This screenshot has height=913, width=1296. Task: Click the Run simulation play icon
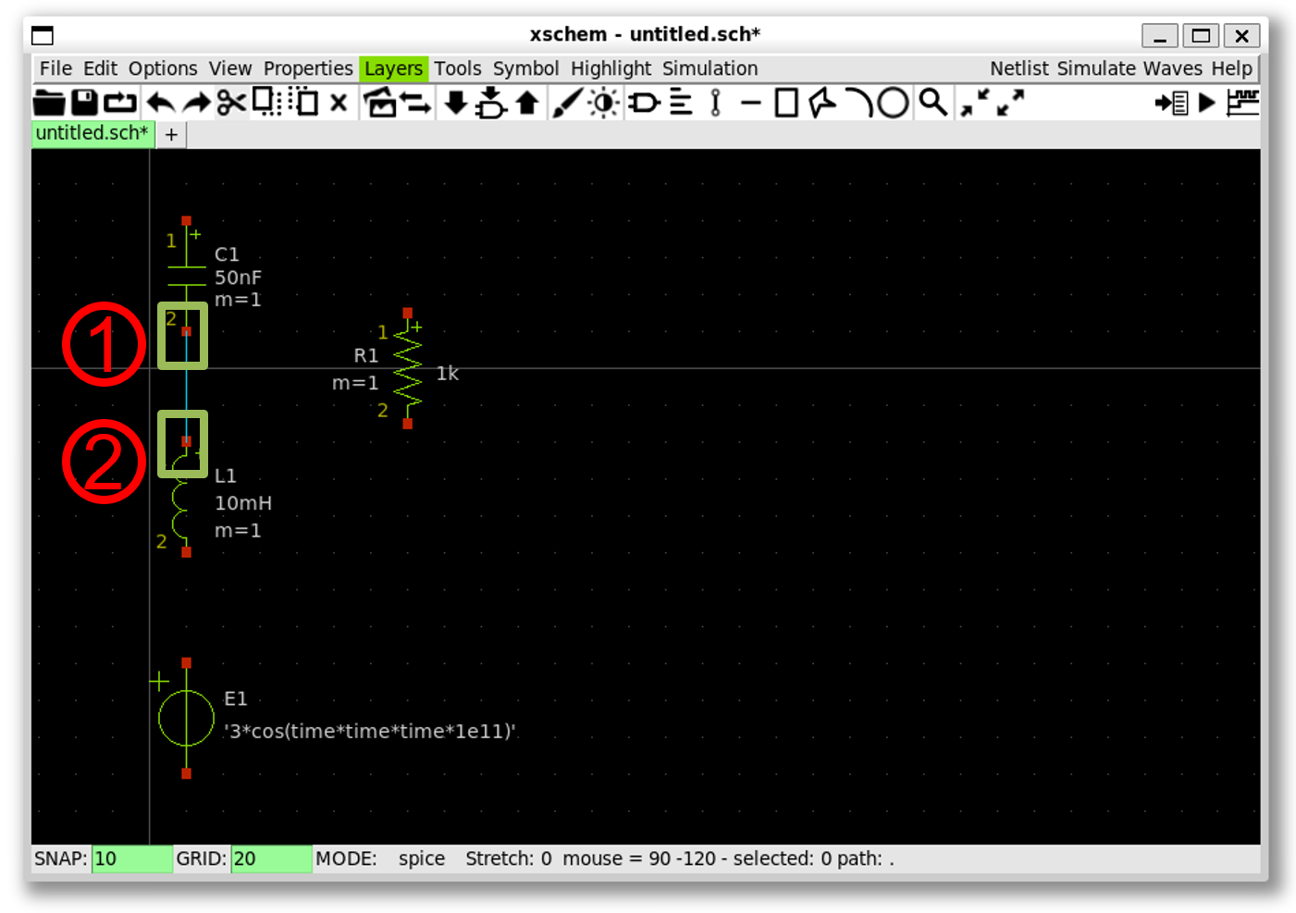(x=1206, y=103)
